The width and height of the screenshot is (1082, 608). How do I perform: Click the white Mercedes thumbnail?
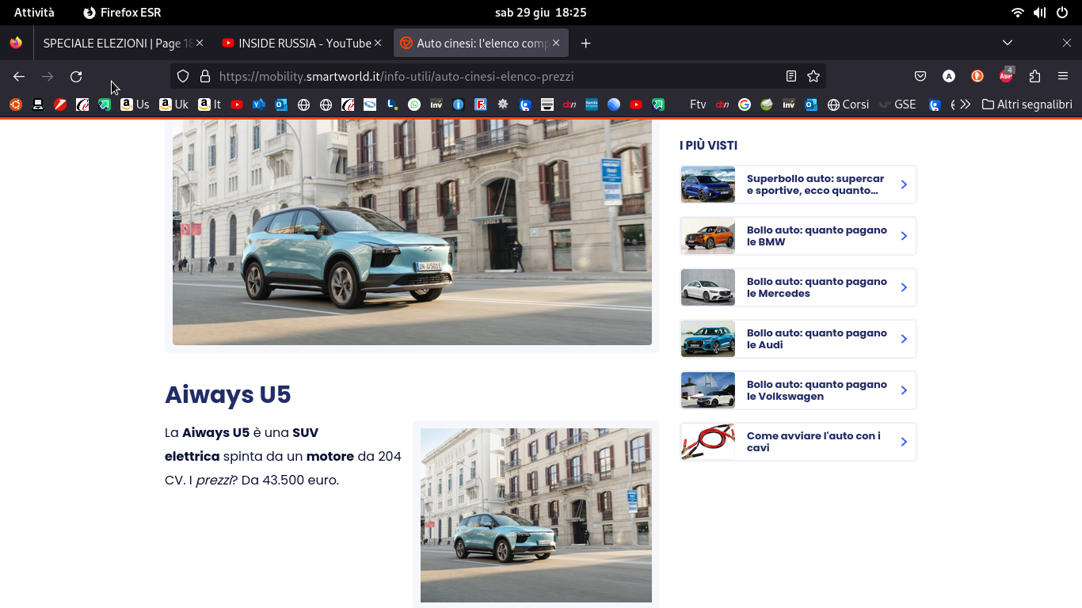click(x=708, y=287)
